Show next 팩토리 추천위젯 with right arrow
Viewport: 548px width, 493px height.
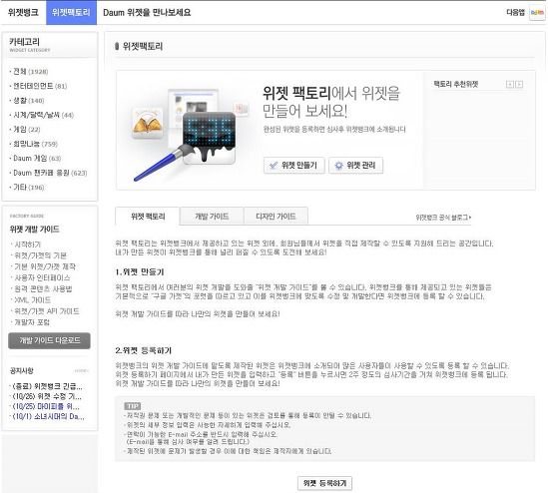519,84
